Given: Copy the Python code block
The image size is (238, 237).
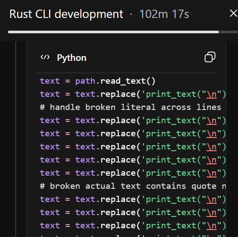Looking at the screenshot, I should click(x=210, y=57).
